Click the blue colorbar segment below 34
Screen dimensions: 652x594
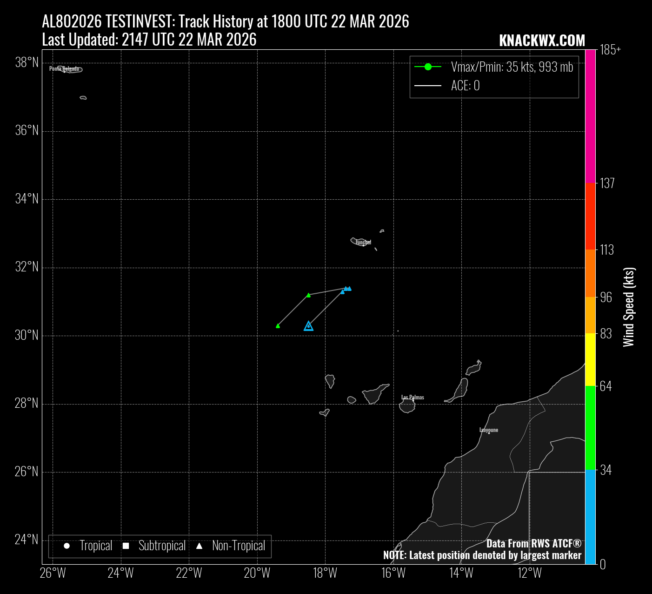click(x=590, y=517)
